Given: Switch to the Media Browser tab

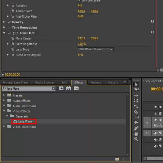Looking at the screenshot, I should tap(45, 82).
